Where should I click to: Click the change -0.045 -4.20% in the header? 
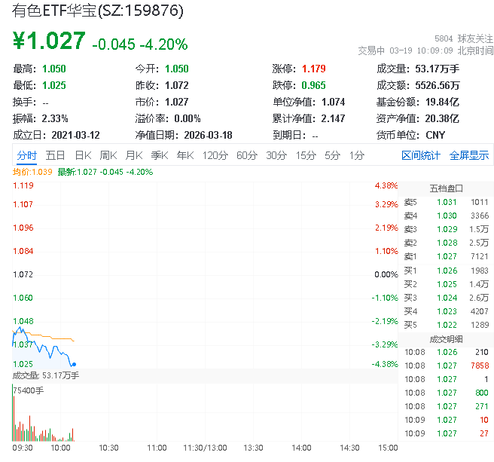[x=140, y=44]
